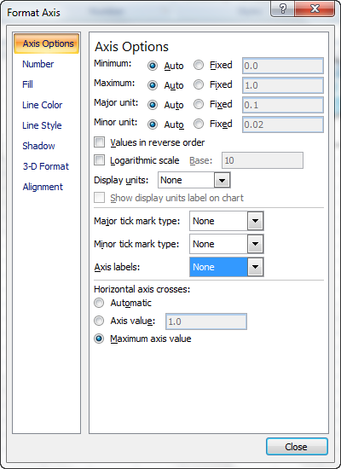This screenshot has width=341, height=469.
Task: Switch to the Number tab
Action: [38, 64]
